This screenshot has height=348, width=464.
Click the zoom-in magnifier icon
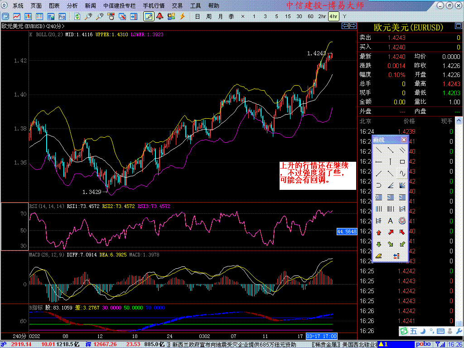coord(88,17)
